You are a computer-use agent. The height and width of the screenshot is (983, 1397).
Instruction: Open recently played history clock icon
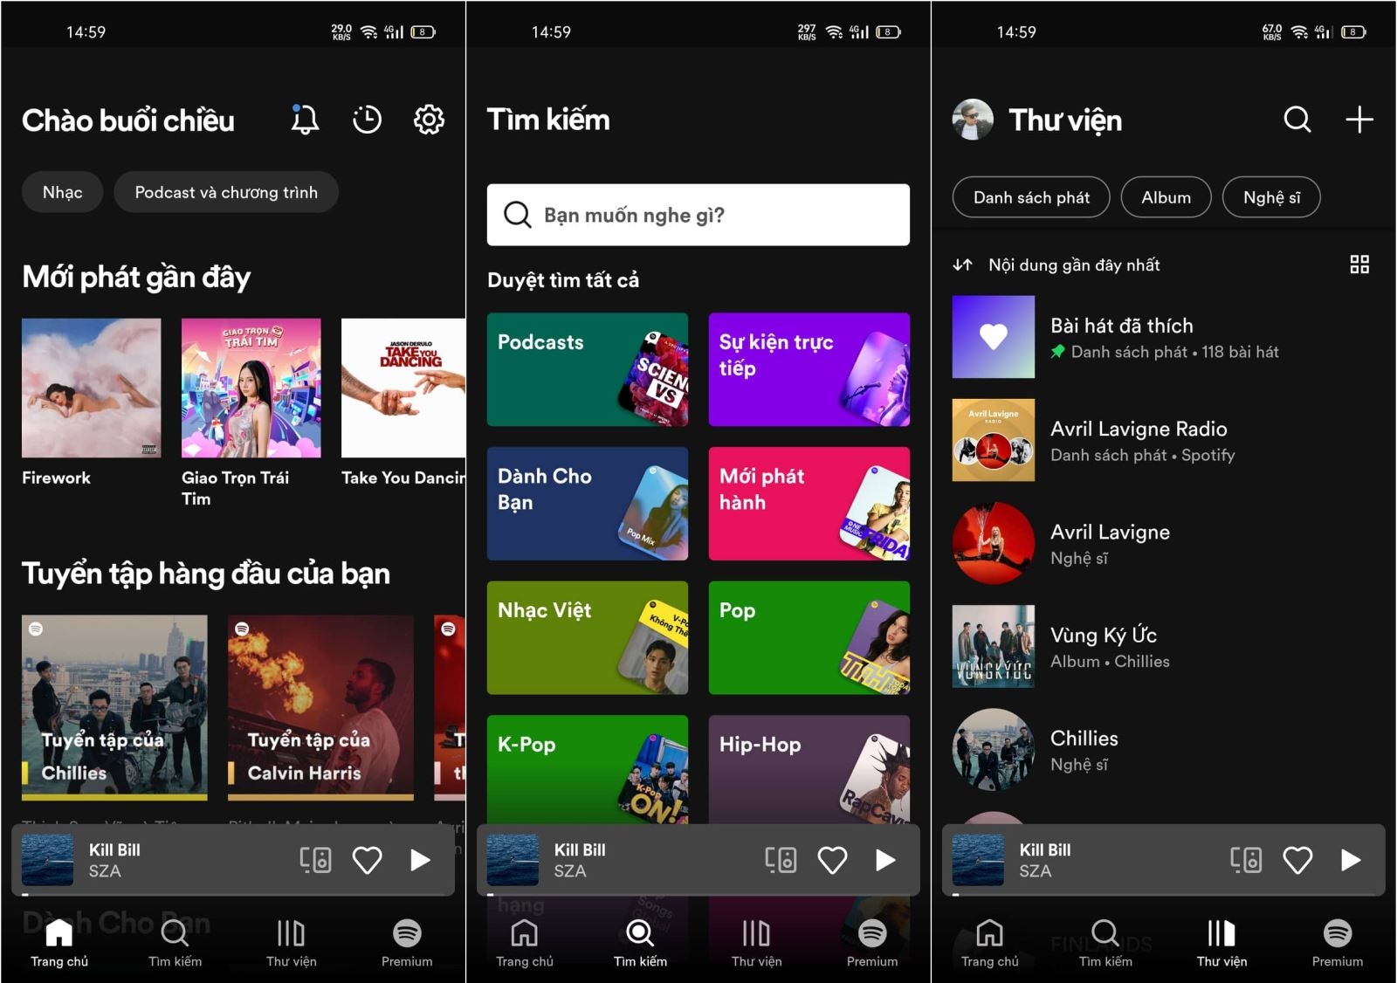coord(367,120)
